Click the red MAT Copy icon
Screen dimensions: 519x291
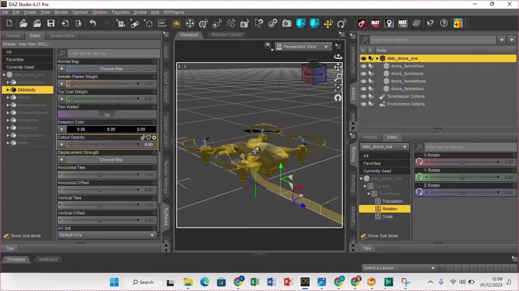(375, 23)
